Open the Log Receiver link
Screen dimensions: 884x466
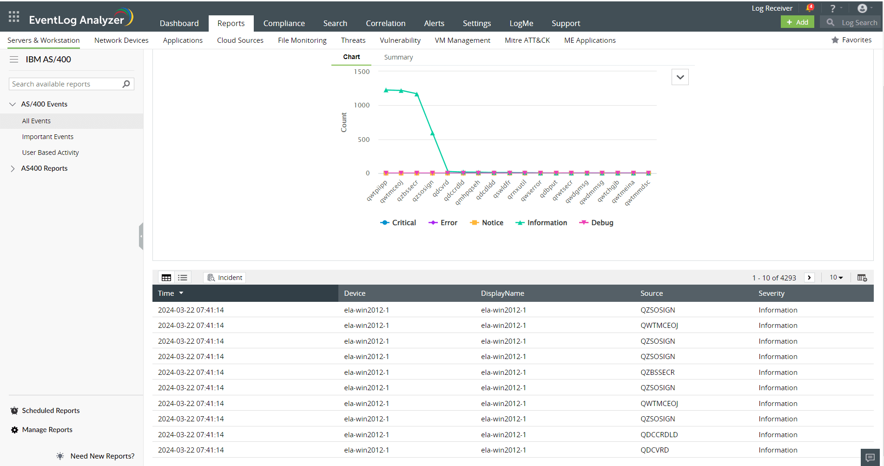pos(772,8)
